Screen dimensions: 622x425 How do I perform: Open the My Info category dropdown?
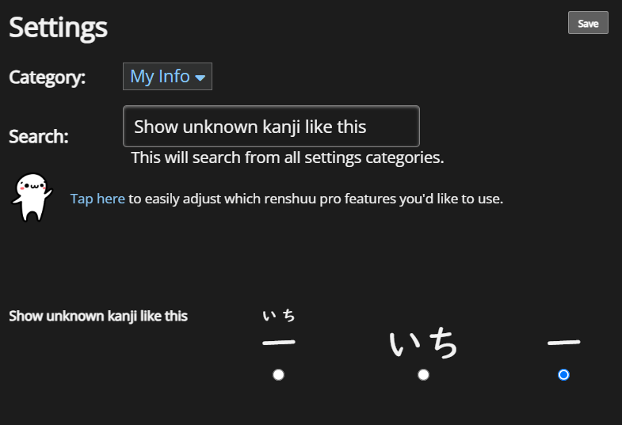pyautogui.click(x=167, y=77)
